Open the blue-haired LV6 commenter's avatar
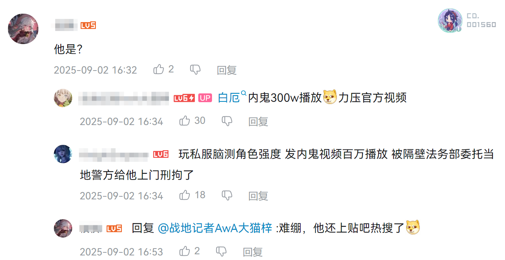This screenshot has height=260, width=505. pyautogui.click(x=63, y=154)
